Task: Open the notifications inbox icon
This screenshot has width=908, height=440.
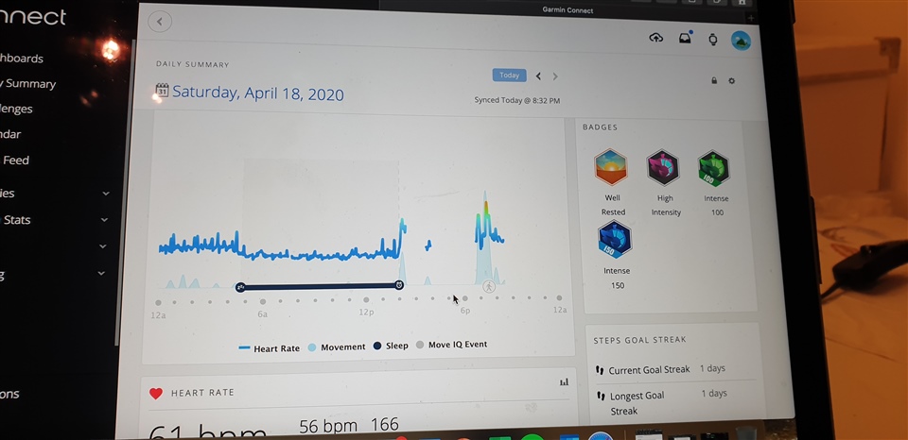Action: 685,38
